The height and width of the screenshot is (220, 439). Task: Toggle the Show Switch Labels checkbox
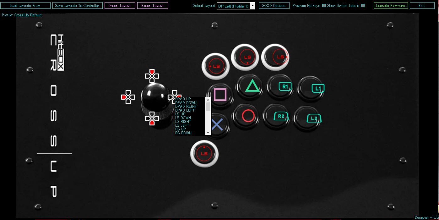pos(363,5)
